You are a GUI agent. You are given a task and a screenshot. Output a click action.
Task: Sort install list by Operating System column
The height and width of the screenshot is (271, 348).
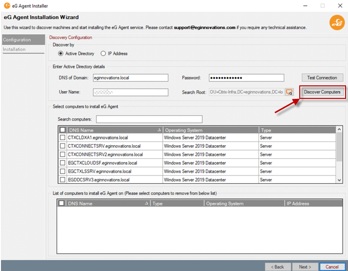[244, 203]
